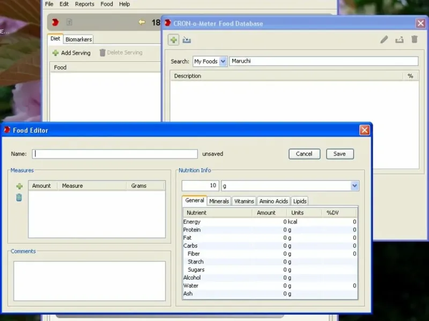
Task: Click the add new food plus icon
Action: click(174, 40)
